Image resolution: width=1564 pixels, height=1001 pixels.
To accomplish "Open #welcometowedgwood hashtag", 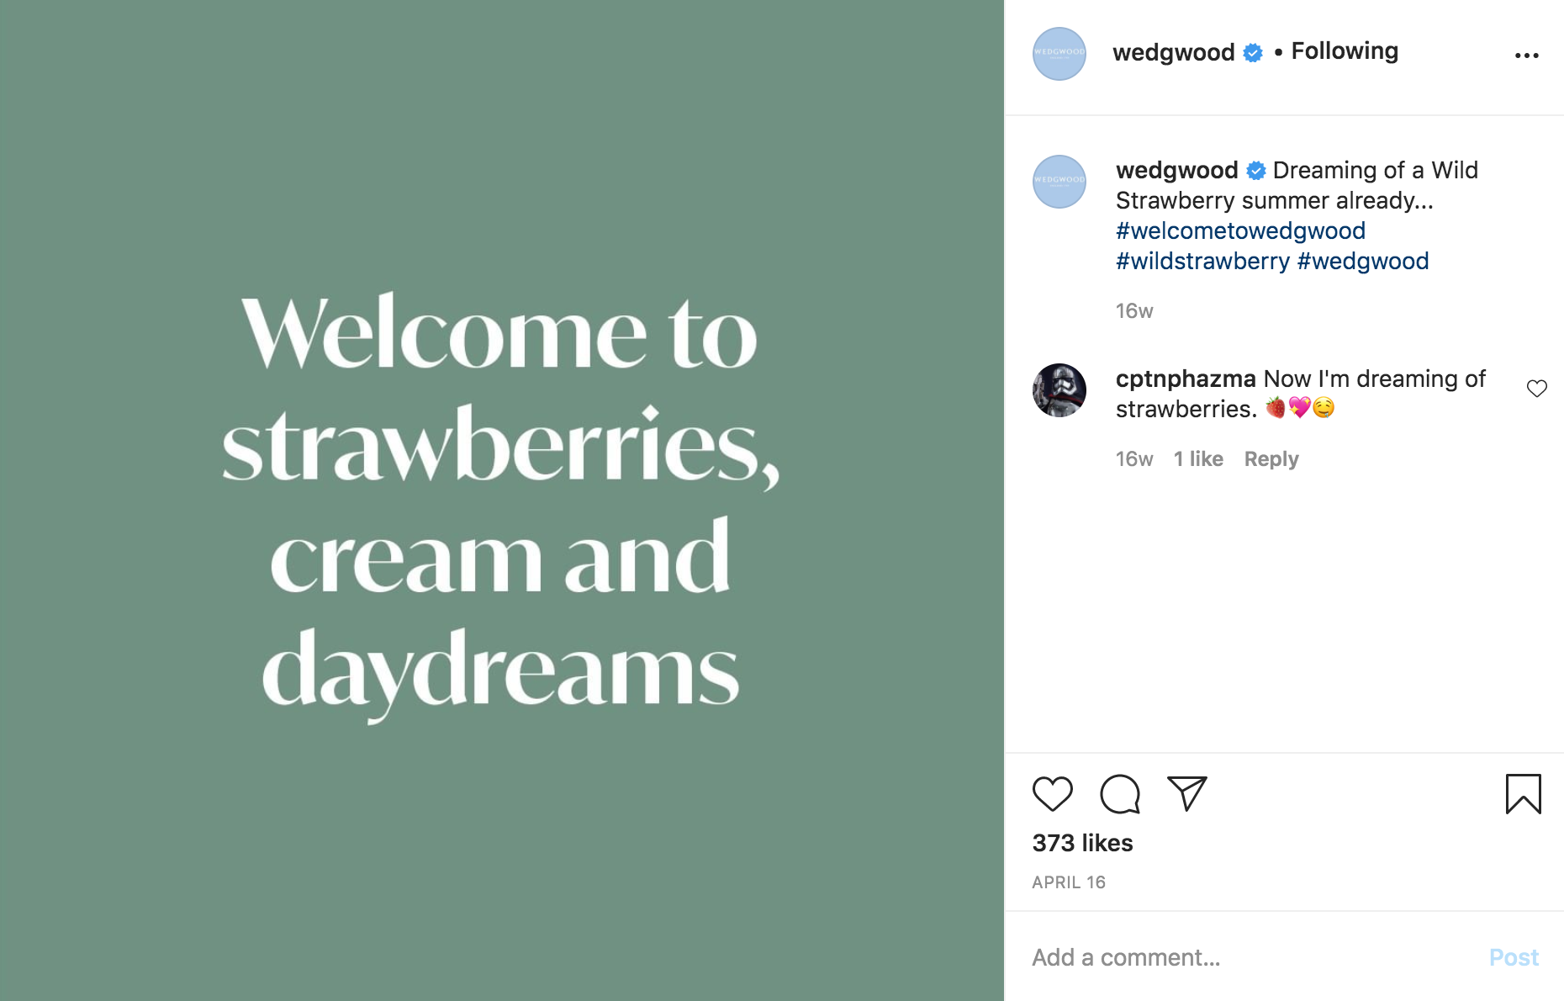I will [1240, 230].
